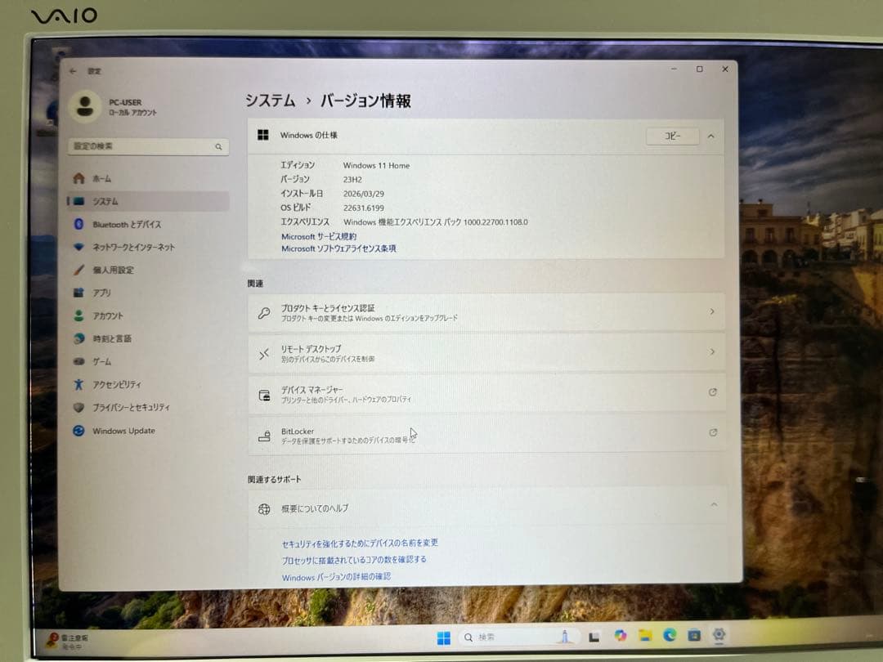Click external link icon on デバイス マネージャー row

(713, 392)
